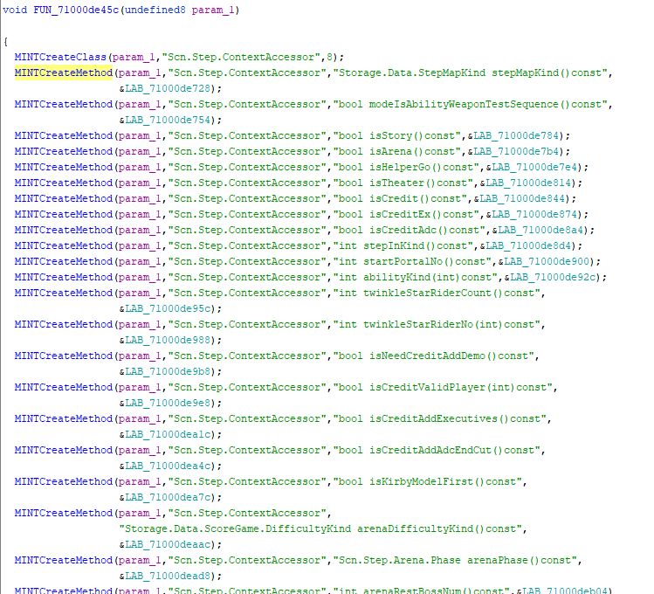Select the highlighted MINTCreateMethod call
Image resolution: width=654 pixels, height=594 pixels.
[64, 73]
